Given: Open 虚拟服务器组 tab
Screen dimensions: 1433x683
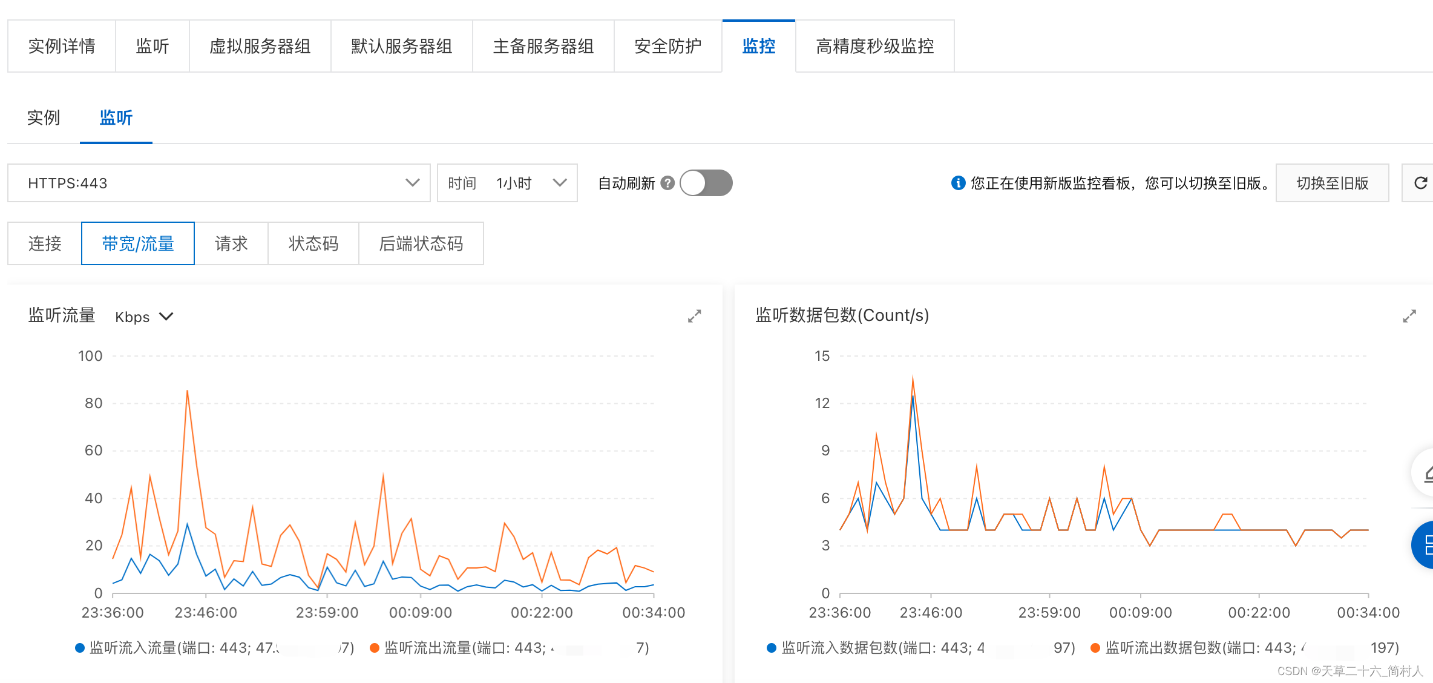Looking at the screenshot, I should point(260,46).
